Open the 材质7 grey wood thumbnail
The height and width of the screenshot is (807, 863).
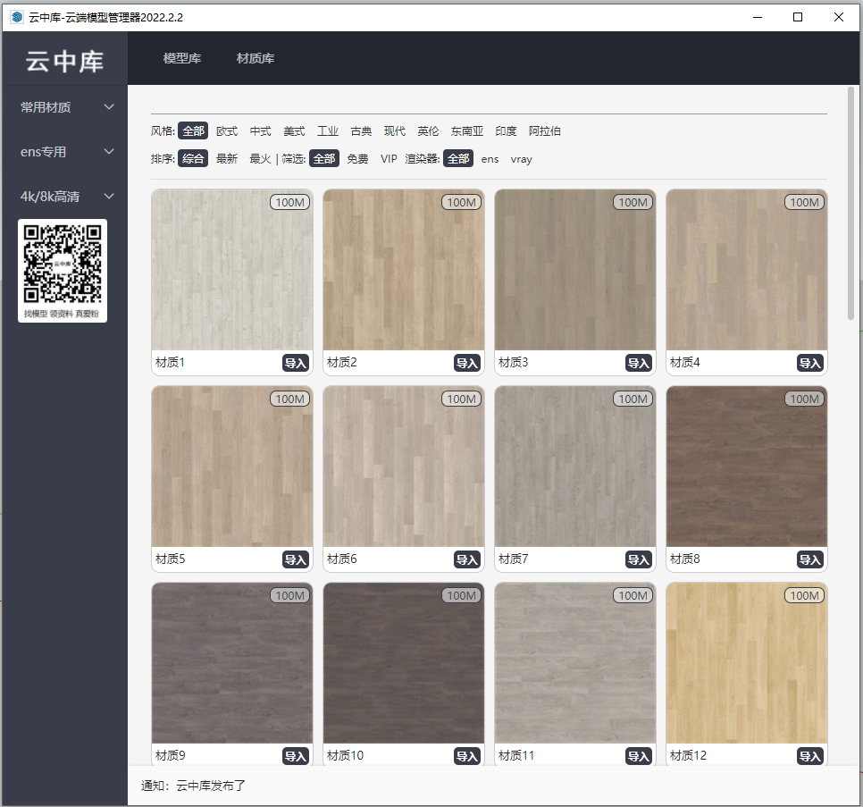575,467
